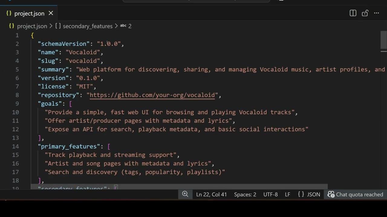Click the "version" key on line 6
The image size is (387, 217).
point(53,78)
